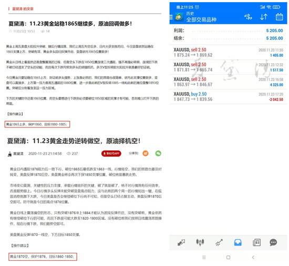Open the hamburger menu in the MT4 header
This screenshot has width=289, height=266.
171,17
